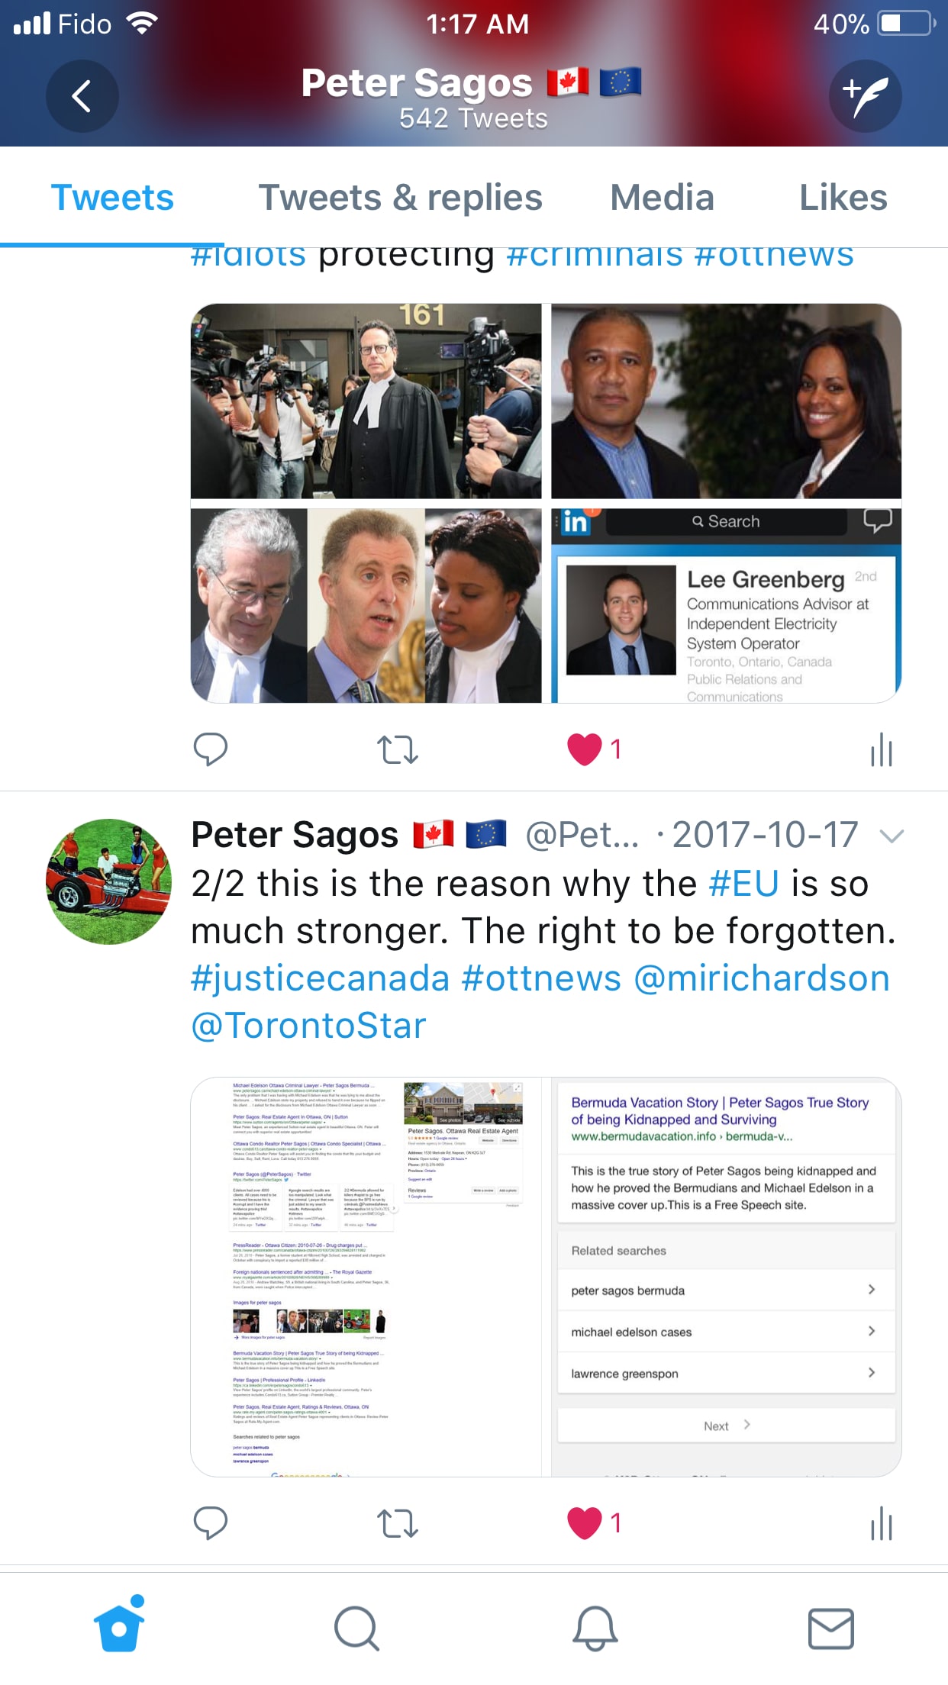This screenshot has width=948, height=1685.
Task: Retweet the 2/2 EU tweet
Action: pos(398,1523)
